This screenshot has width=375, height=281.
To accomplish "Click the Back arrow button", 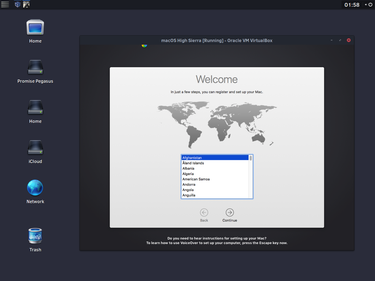I will tap(204, 212).
